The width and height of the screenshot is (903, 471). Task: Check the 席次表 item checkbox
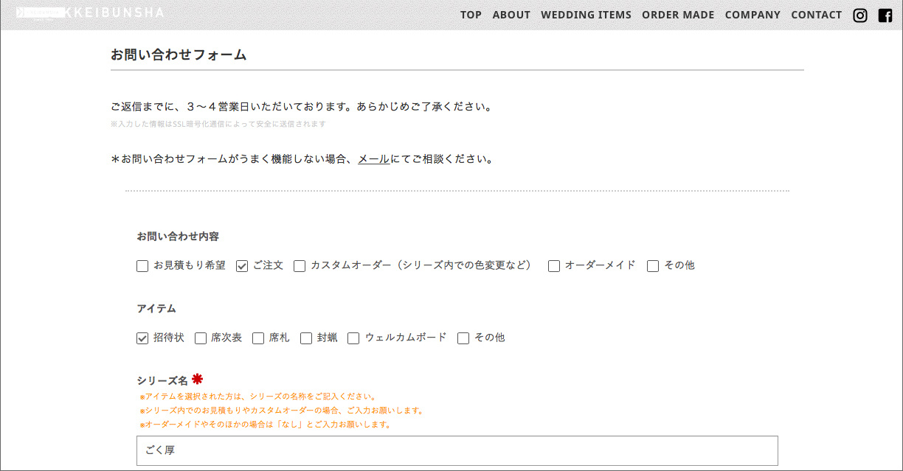coord(201,338)
